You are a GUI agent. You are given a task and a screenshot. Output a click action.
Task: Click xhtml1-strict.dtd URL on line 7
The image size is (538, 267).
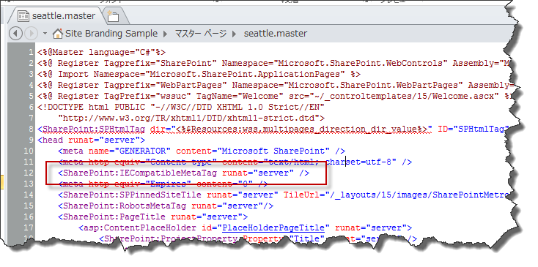click(191, 118)
